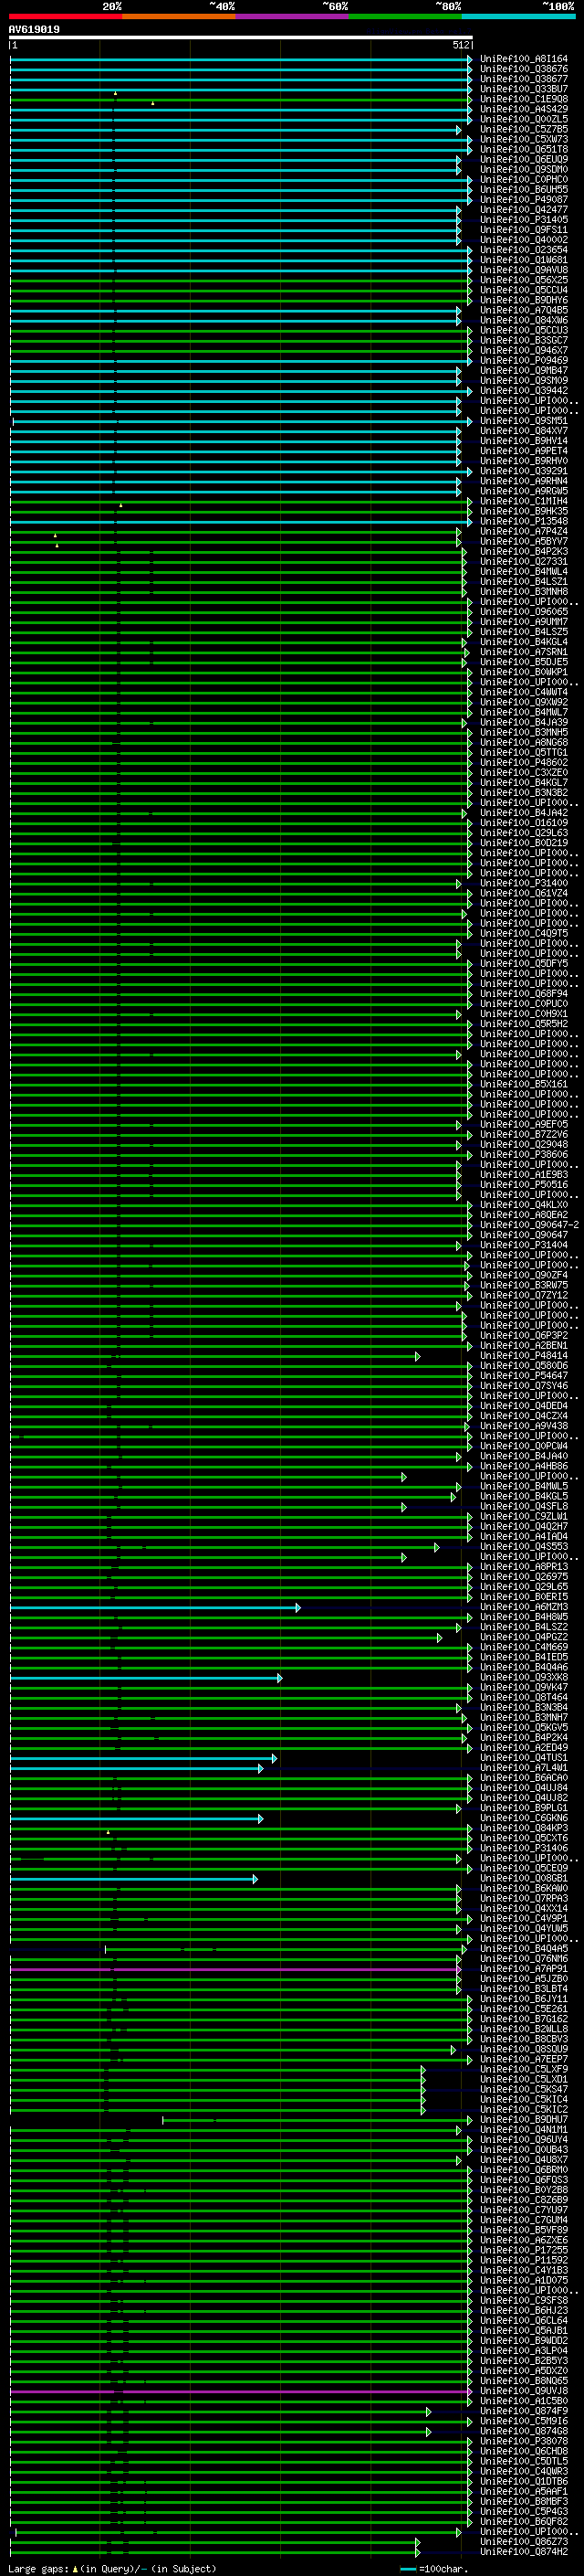The height and width of the screenshot is (2576, 584).
Task: Click the cyan alignment bar for UniRef100_Q93XK8
Action: pyautogui.click(x=146, y=1678)
